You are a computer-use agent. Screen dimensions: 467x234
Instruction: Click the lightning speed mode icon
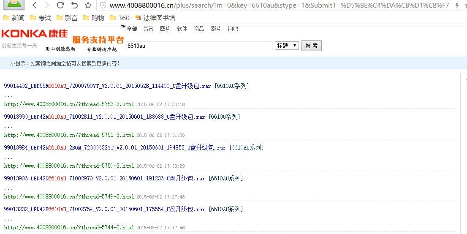coord(457,5)
